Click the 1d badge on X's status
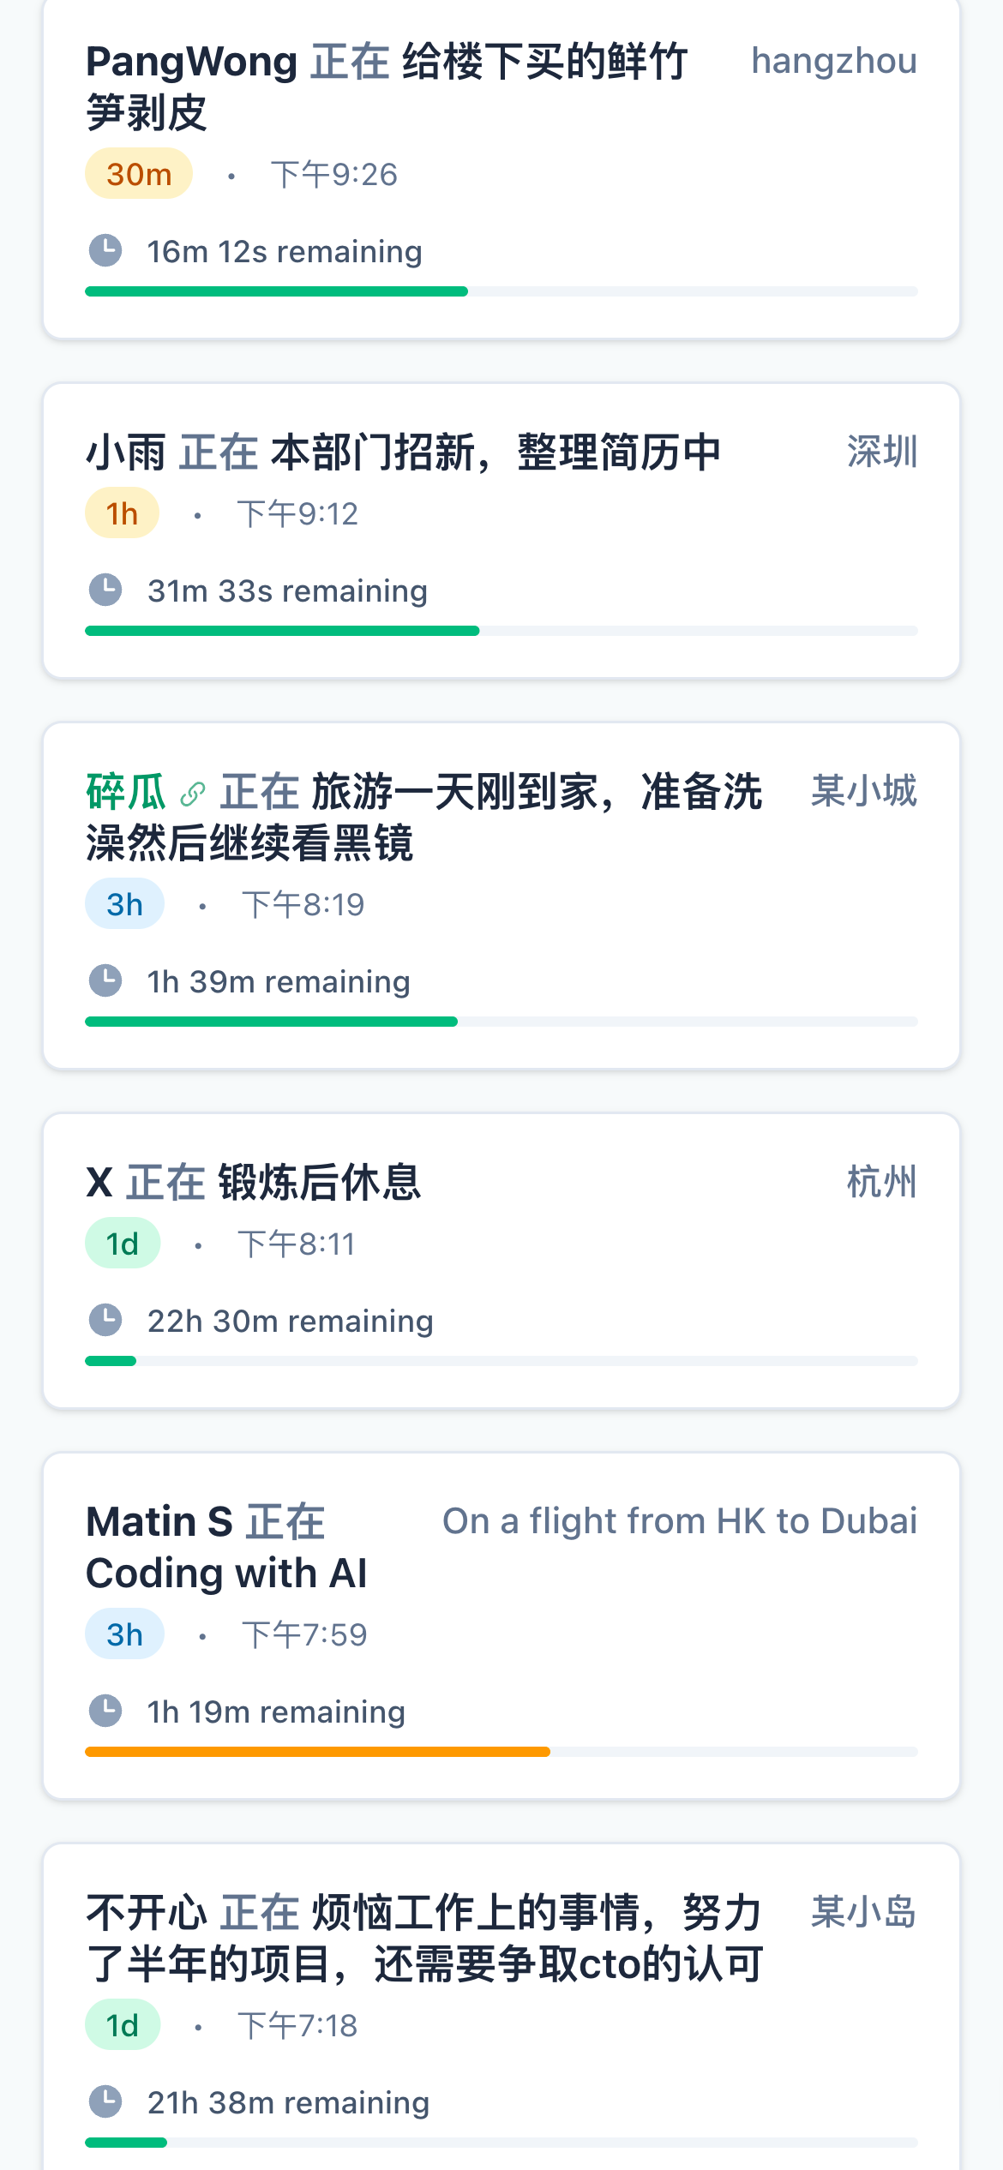The image size is (1003, 2170). 123,1244
